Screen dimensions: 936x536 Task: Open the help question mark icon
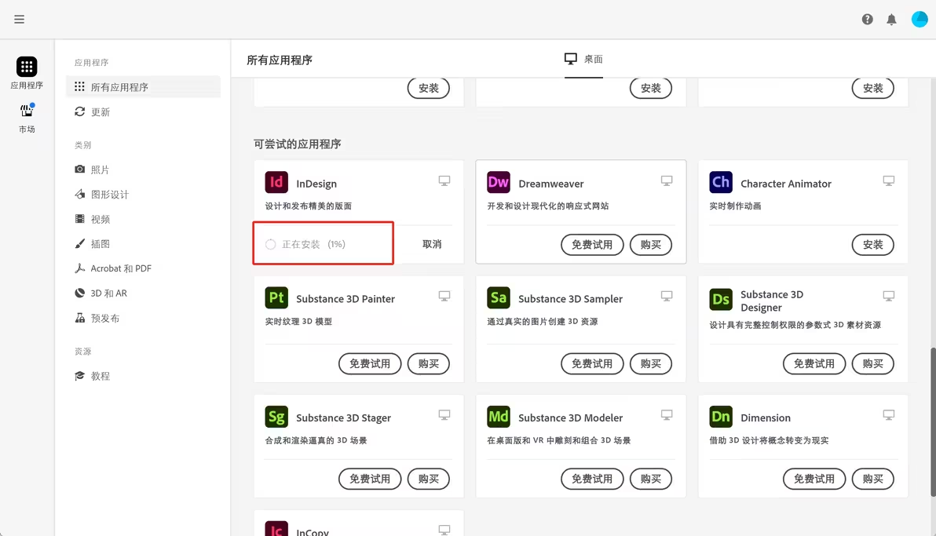pos(867,19)
